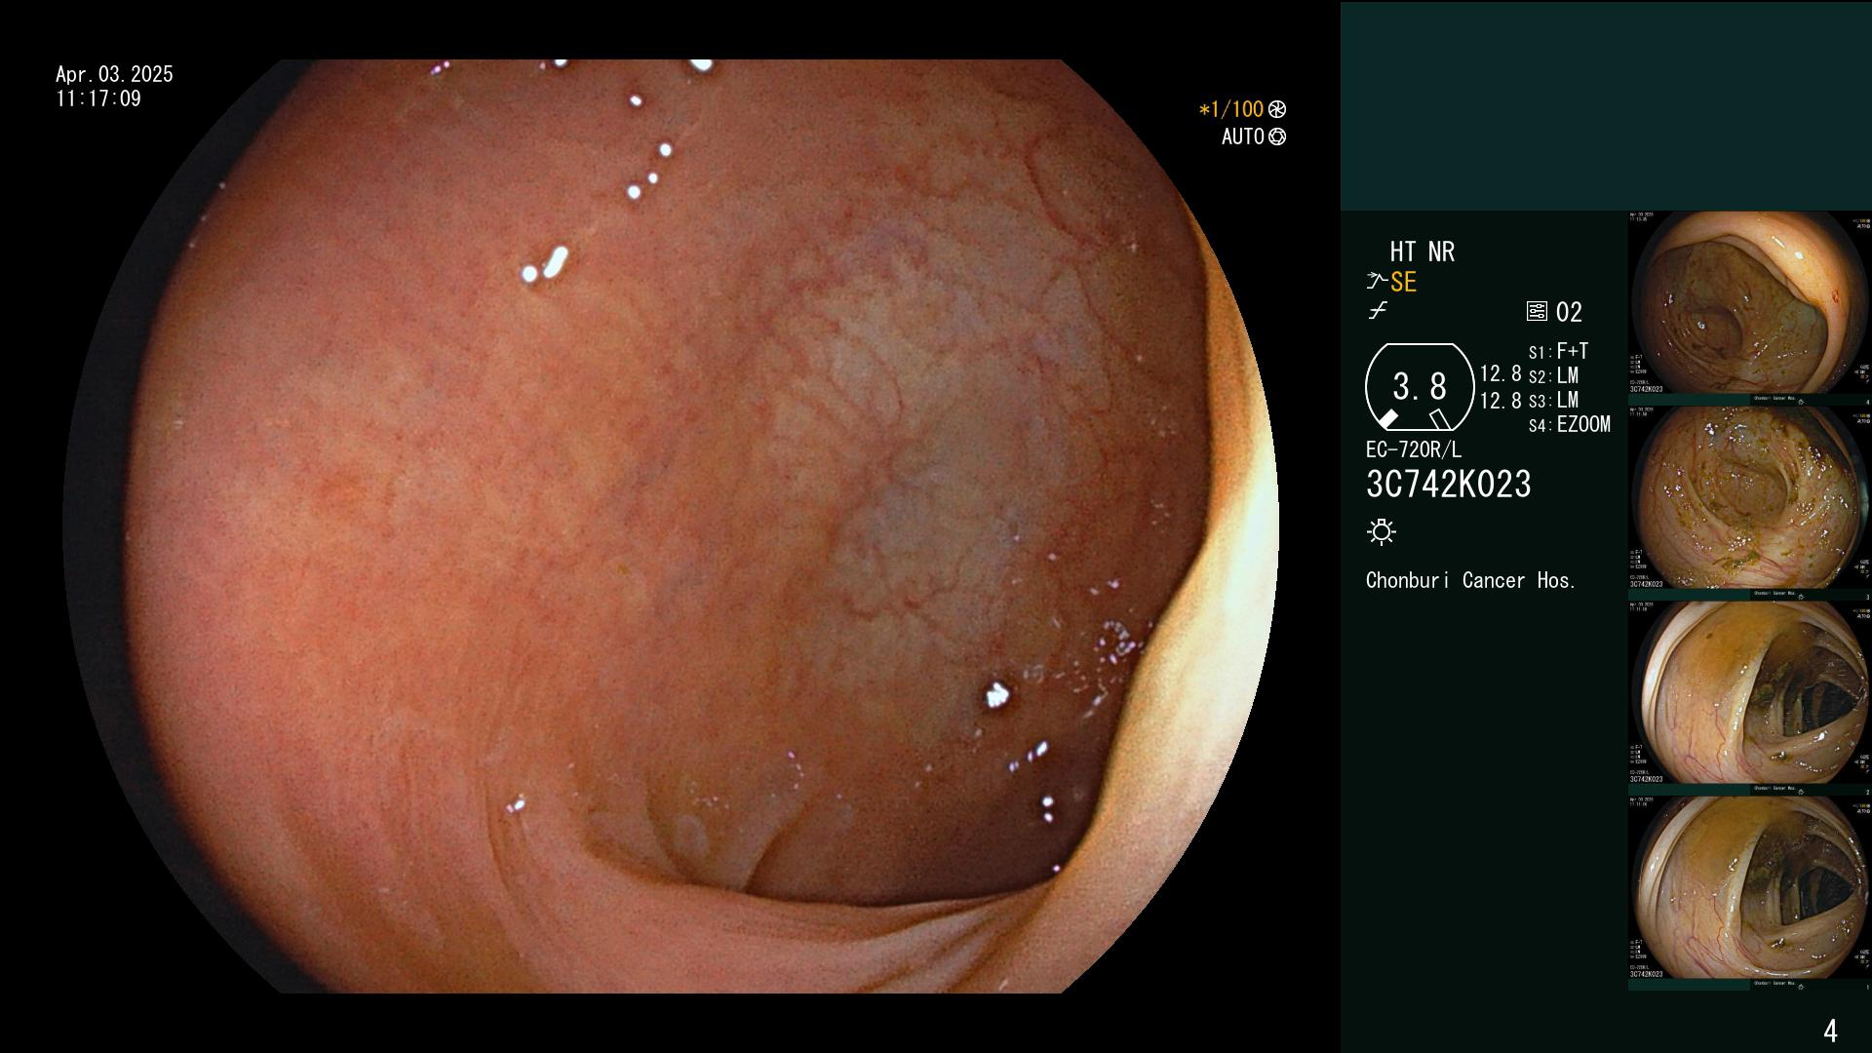Click the tone curve icon below SE
1872x1053 pixels.
click(1378, 311)
